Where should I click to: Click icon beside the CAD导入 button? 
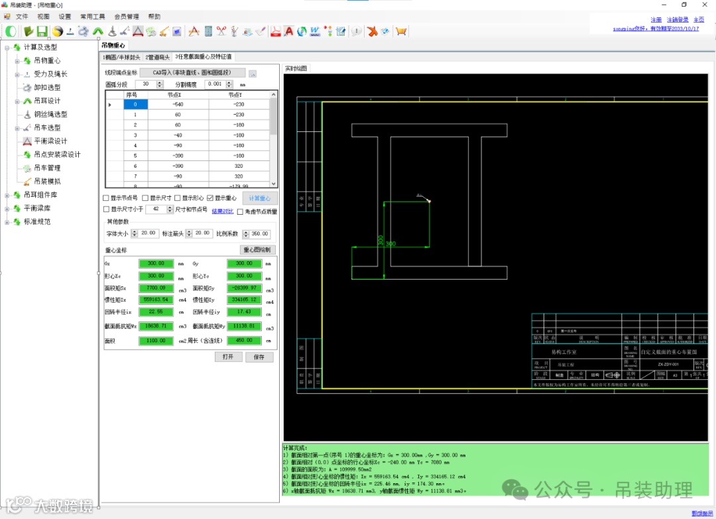coord(253,73)
